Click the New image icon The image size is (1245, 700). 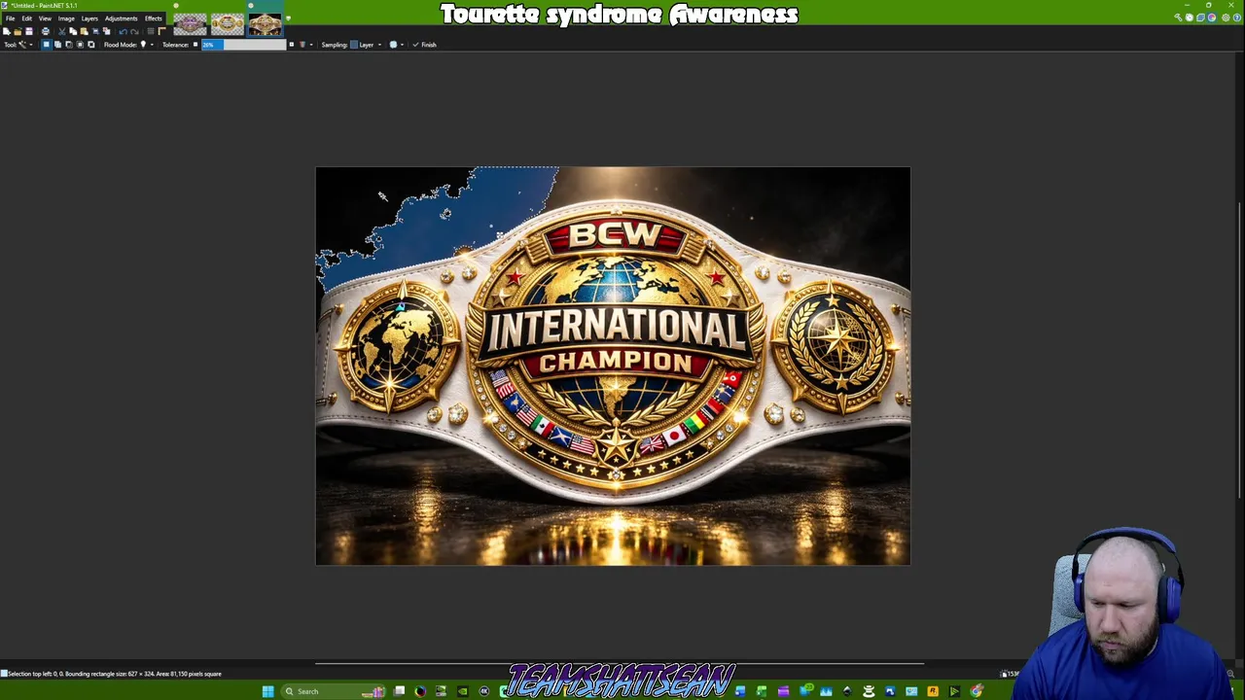click(x=7, y=32)
